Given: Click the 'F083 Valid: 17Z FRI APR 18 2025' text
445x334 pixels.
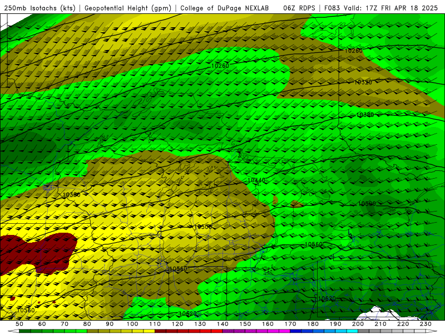Looking at the screenshot, I should [x=381, y=8].
